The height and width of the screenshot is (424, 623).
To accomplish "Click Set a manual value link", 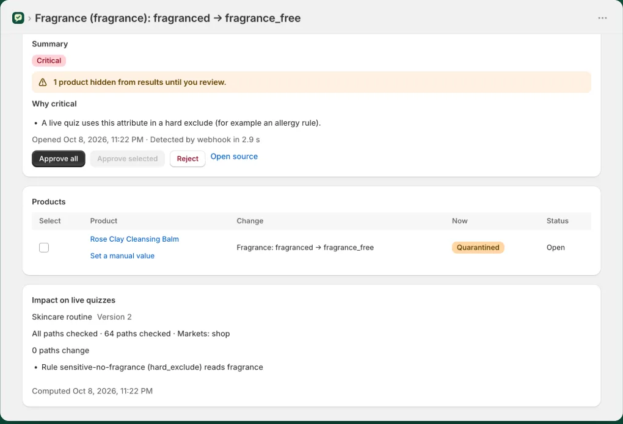I will click(122, 256).
